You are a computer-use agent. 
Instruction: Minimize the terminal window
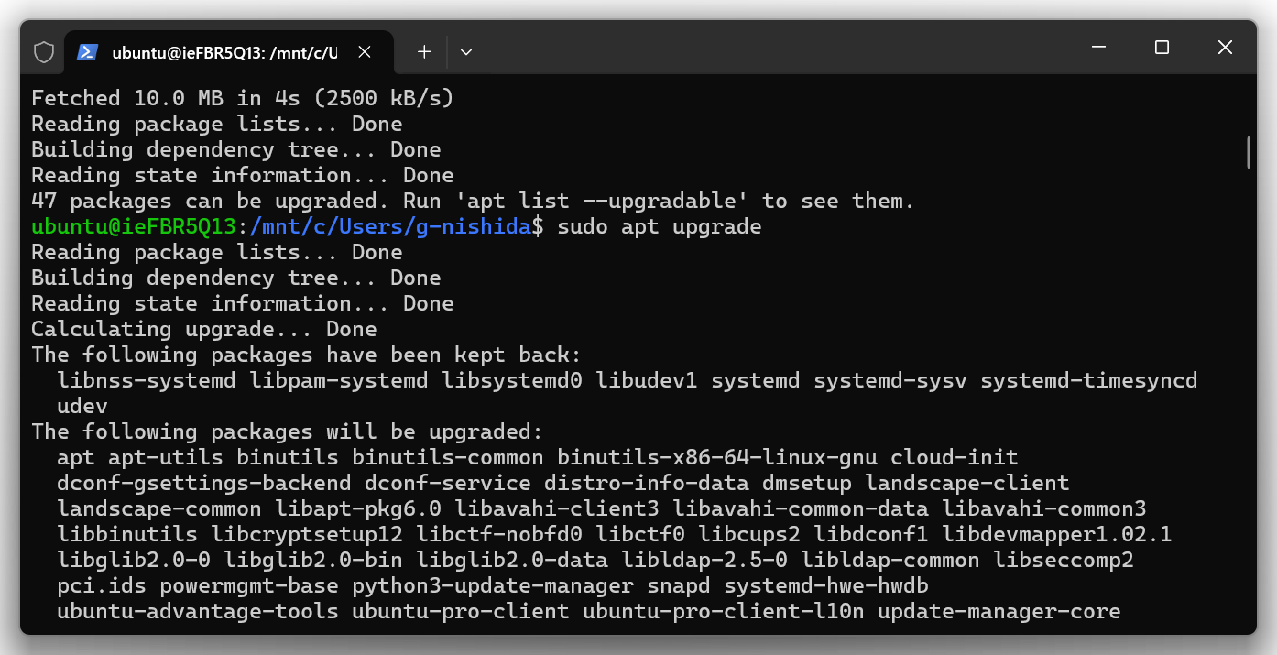point(1098,48)
